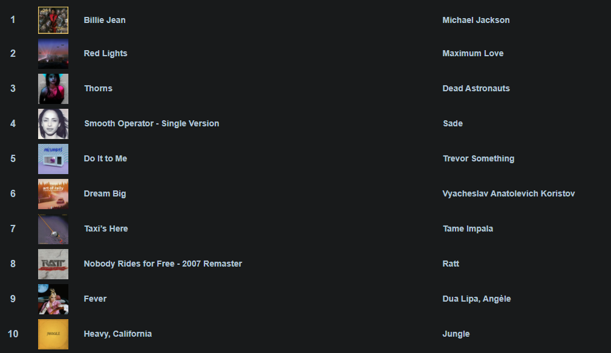Image resolution: width=611 pixels, height=353 pixels.
Task: Choose the song Heavy, California
Action: point(118,334)
